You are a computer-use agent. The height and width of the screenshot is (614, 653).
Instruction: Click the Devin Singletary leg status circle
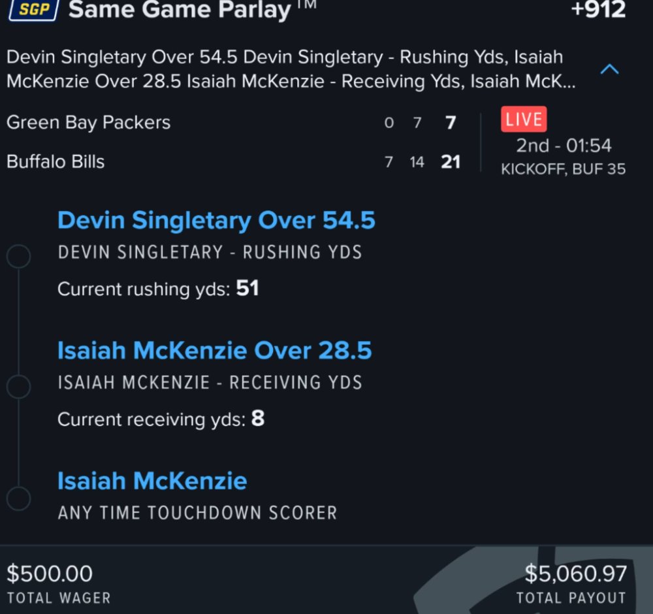[19, 256]
